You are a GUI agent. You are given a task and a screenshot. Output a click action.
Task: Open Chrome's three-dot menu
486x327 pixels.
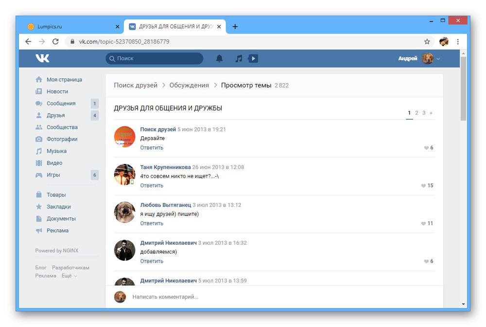(x=458, y=41)
